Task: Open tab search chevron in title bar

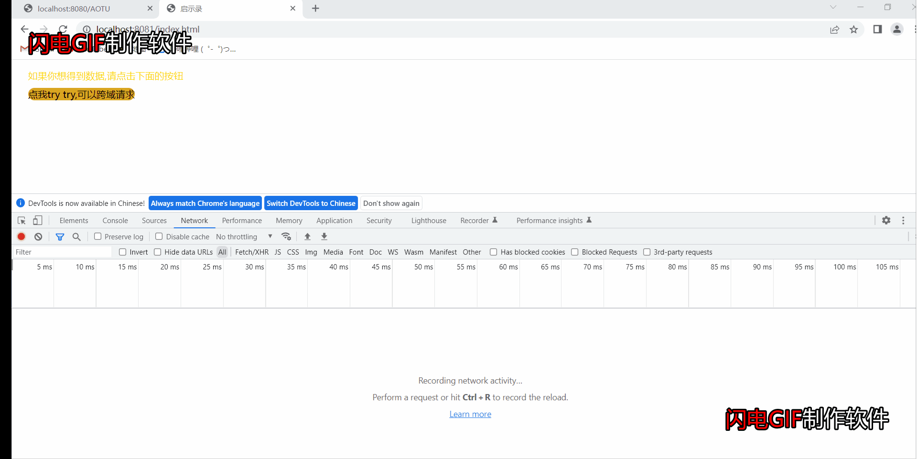Action: [x=833, y=7]
